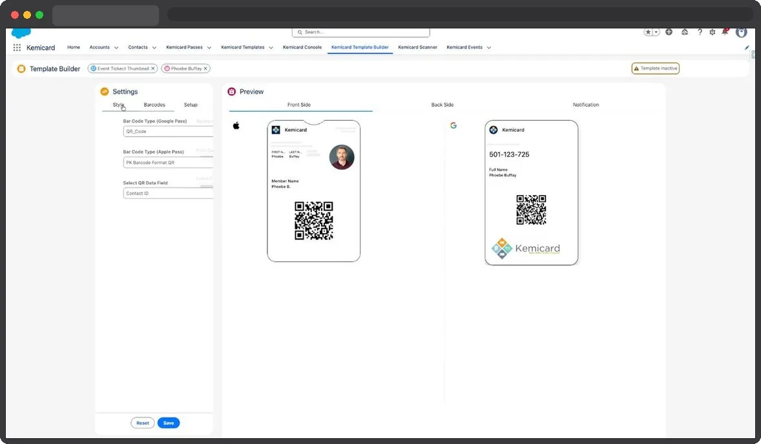Open the App Launcher grid icon
The height and width of the screenshot is (444, 761).
pos(17,48)
